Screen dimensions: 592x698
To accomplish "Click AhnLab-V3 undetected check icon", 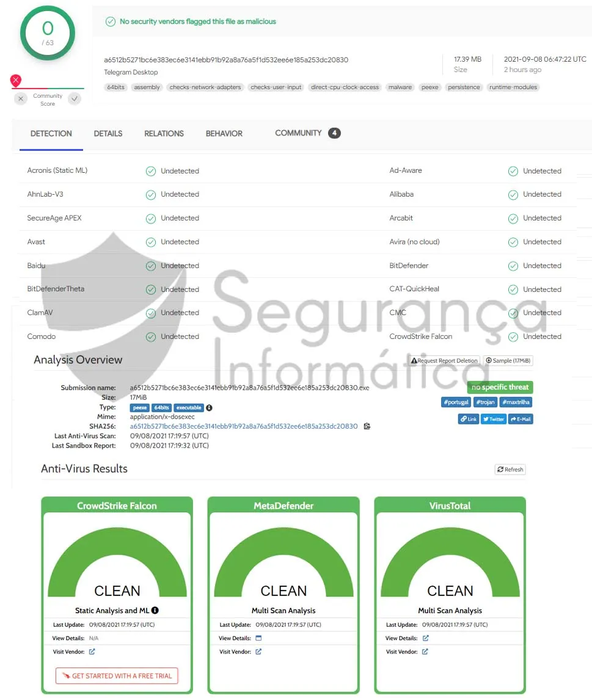I will pyautogui.click(x=151, y=195).
